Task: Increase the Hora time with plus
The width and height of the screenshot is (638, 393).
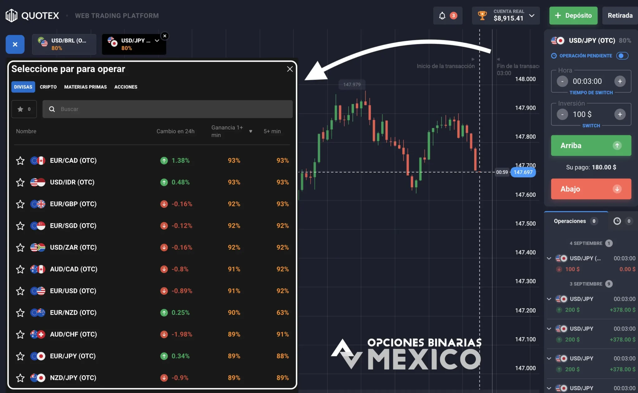Action: pos(620,81)
